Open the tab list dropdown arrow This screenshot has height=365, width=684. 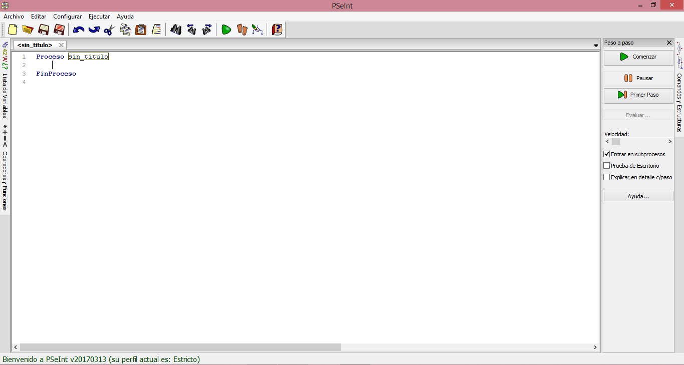[596, 46]
